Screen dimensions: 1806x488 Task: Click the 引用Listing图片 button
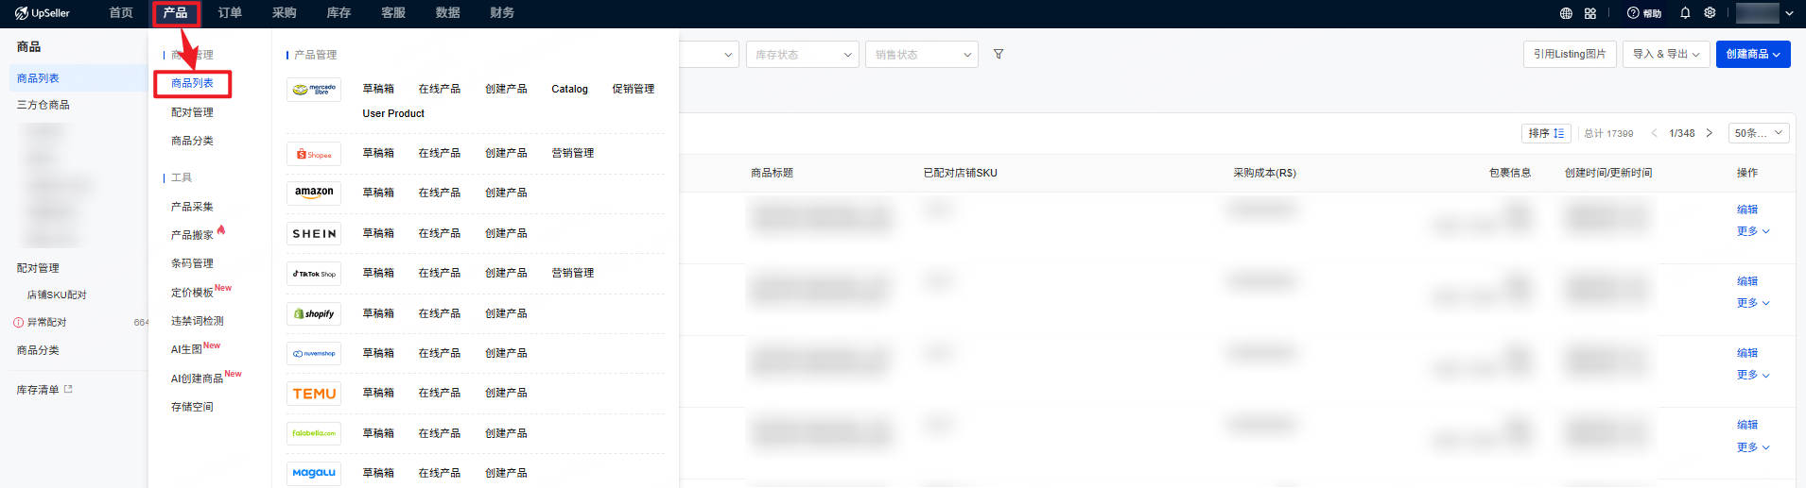1570,54
